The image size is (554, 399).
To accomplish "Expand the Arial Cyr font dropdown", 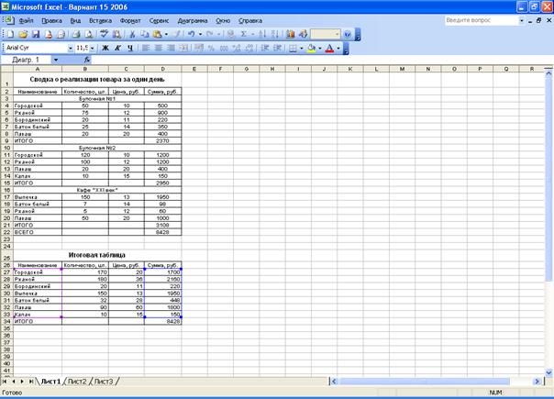I will tap(70, 48).
